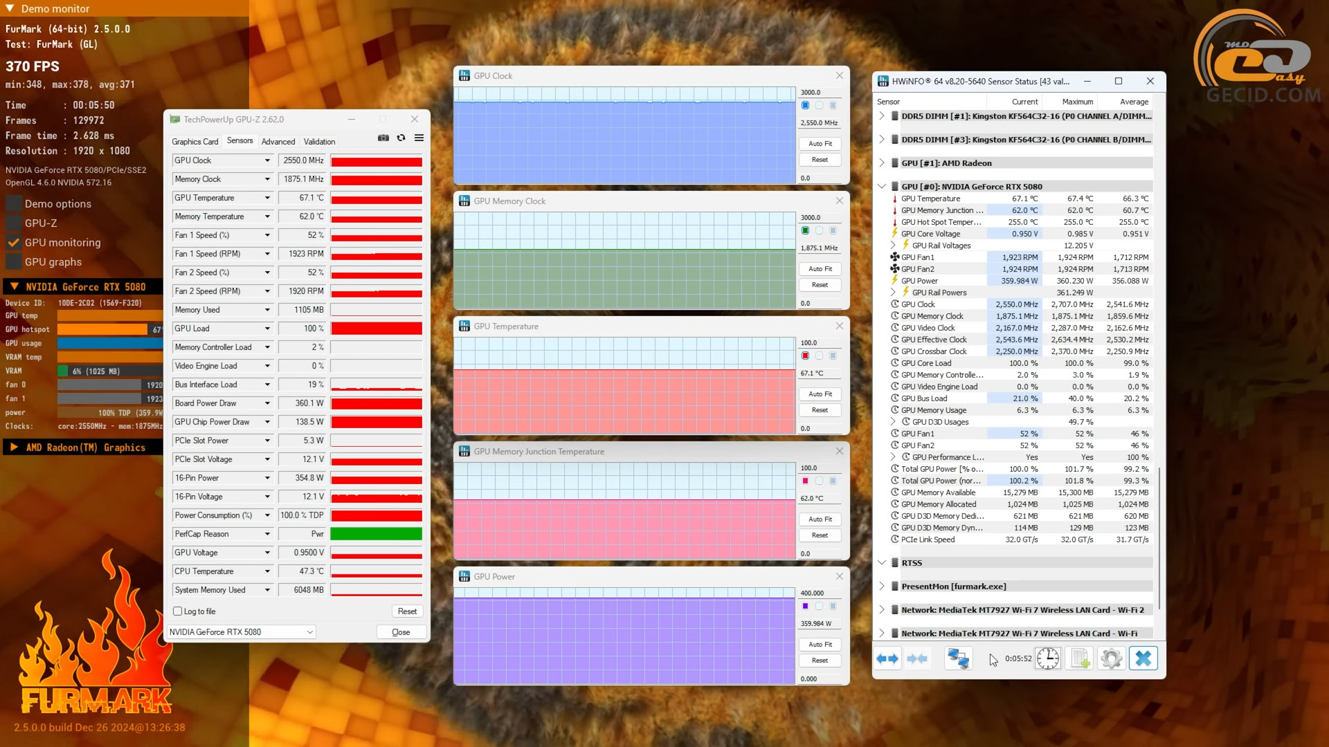The height and width of the screenshot is (747, 1329).
Task: Click HWiNFO sensor list vertical scrollbar
Action: point(1159,539)
